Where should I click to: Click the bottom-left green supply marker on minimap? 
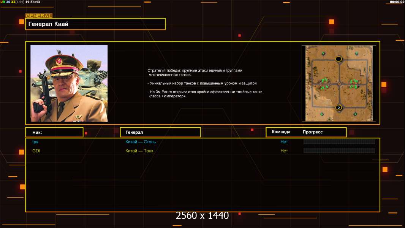(x=322, y=114)
